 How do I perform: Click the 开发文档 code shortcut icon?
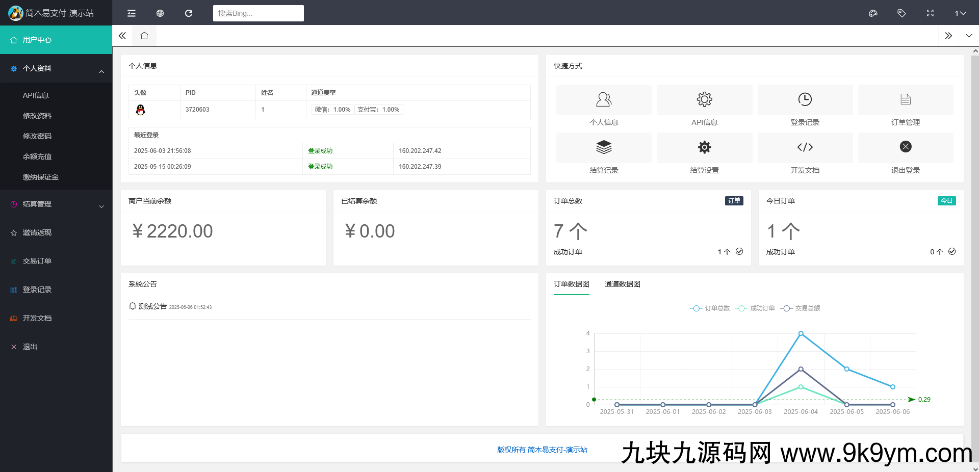(805, 147)
